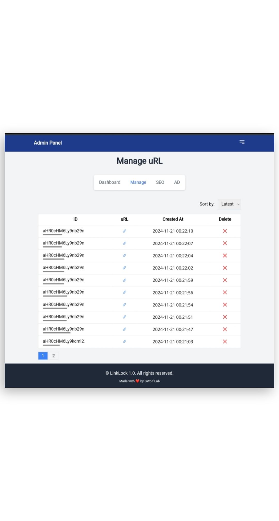Open link icon for row created 00:21:47

pyautogui.click(x=124, y=329)
